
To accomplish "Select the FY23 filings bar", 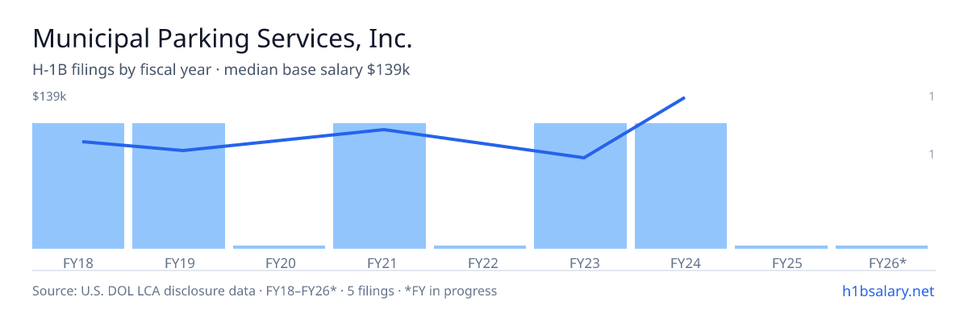I will coord(580,186).
